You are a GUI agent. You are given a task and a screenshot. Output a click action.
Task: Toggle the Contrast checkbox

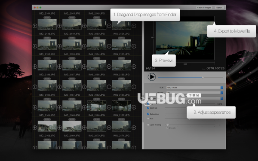(148, 108)
